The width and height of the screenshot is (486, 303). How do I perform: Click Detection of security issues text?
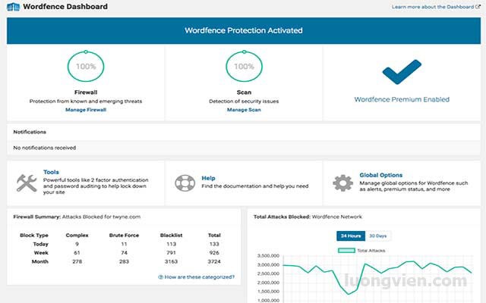coord(244,101)
